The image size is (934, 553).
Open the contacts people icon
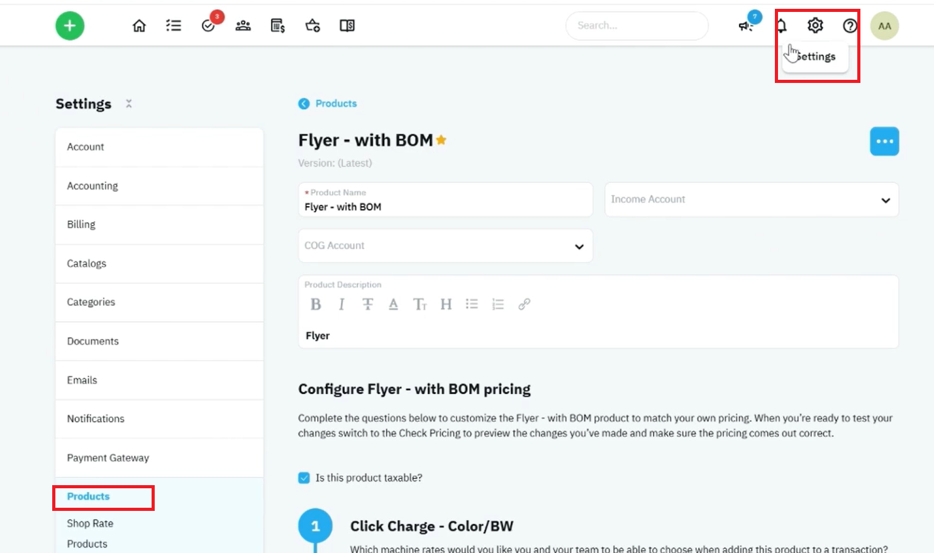243,26
